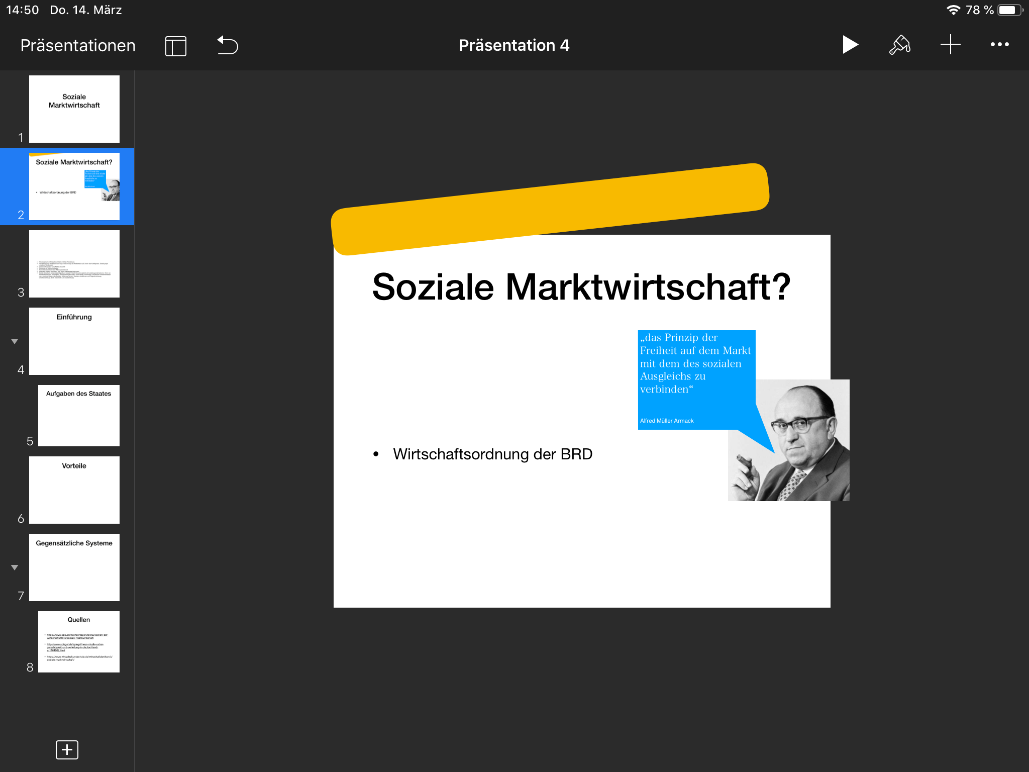Tap the plus icon to insert object
The height and width of the screenshot is (772, 1029).
950,45
